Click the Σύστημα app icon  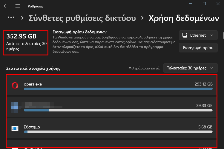(x=15, y=128)
